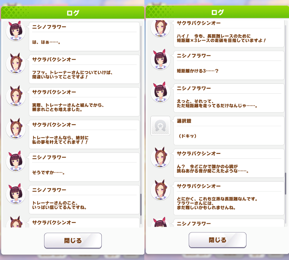Click avatar beside 短距離かける3……？ message
Viewport: 289px width, 260px height.
pyautogui.click(x=160, y=60)
